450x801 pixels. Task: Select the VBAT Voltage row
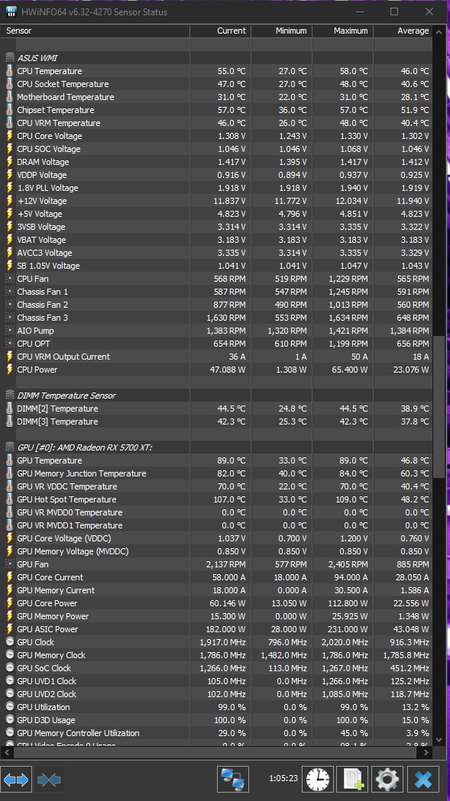click(217, 240)
